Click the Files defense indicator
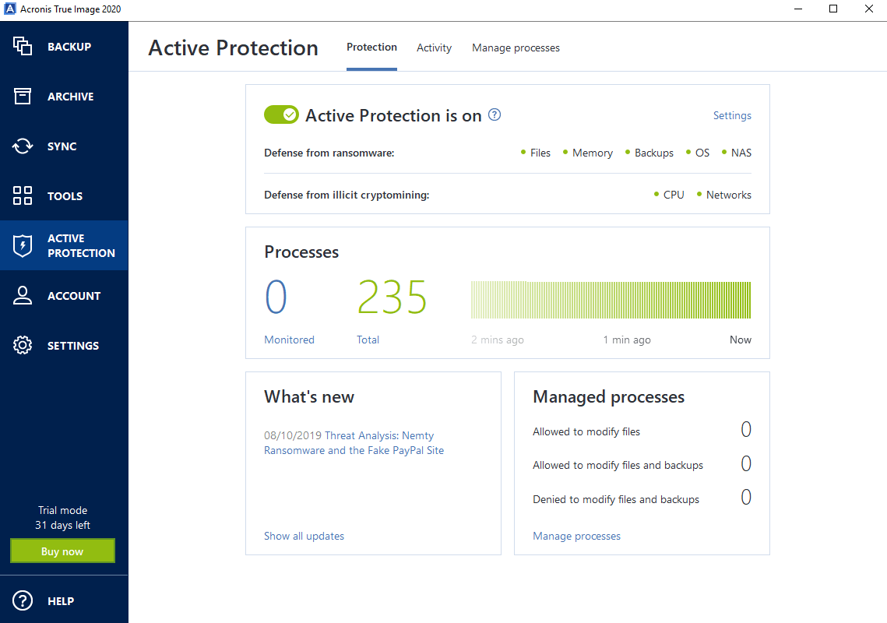 535,153
